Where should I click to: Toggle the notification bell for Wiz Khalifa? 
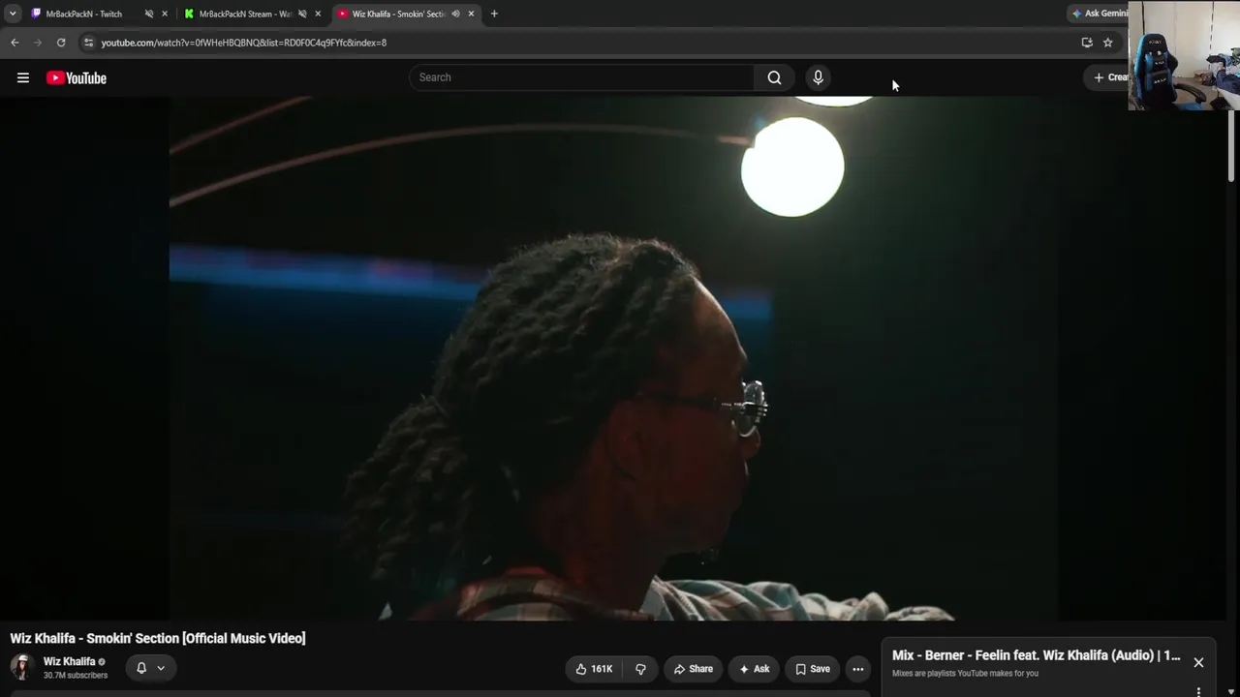[x=141, y=668]
